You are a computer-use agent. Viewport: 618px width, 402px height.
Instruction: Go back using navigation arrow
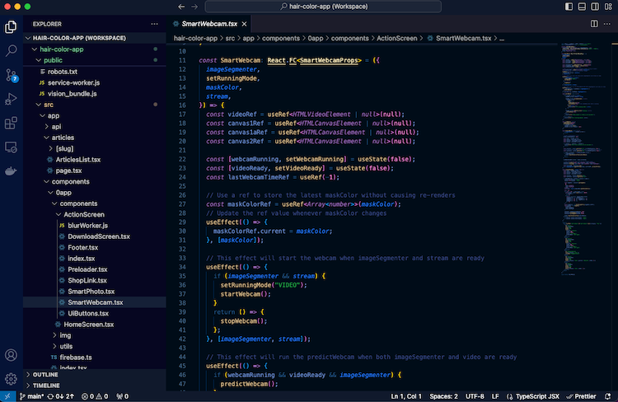pyautogui.click(x=181, y=7)
